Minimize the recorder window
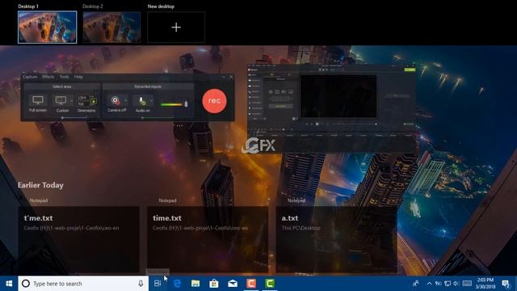The image size is (517, 291). coord(223,77)
